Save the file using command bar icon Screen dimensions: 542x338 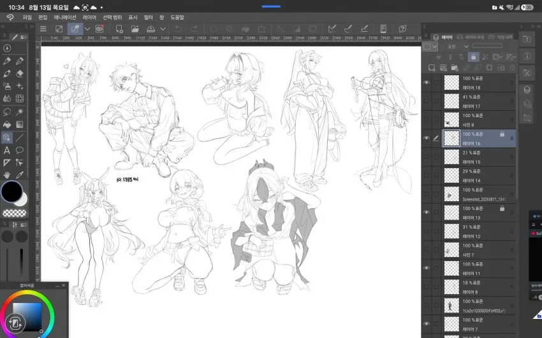click(x=150, y=29)
